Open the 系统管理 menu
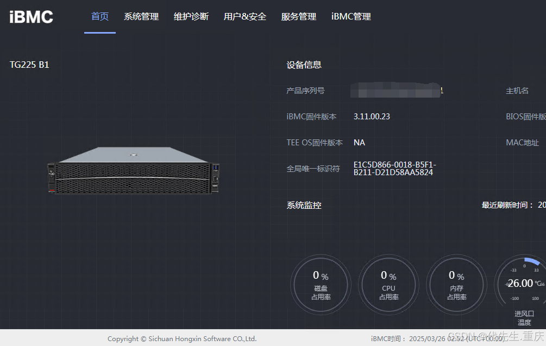This screenshot has width=546, height=346. (x=141, y=16)
